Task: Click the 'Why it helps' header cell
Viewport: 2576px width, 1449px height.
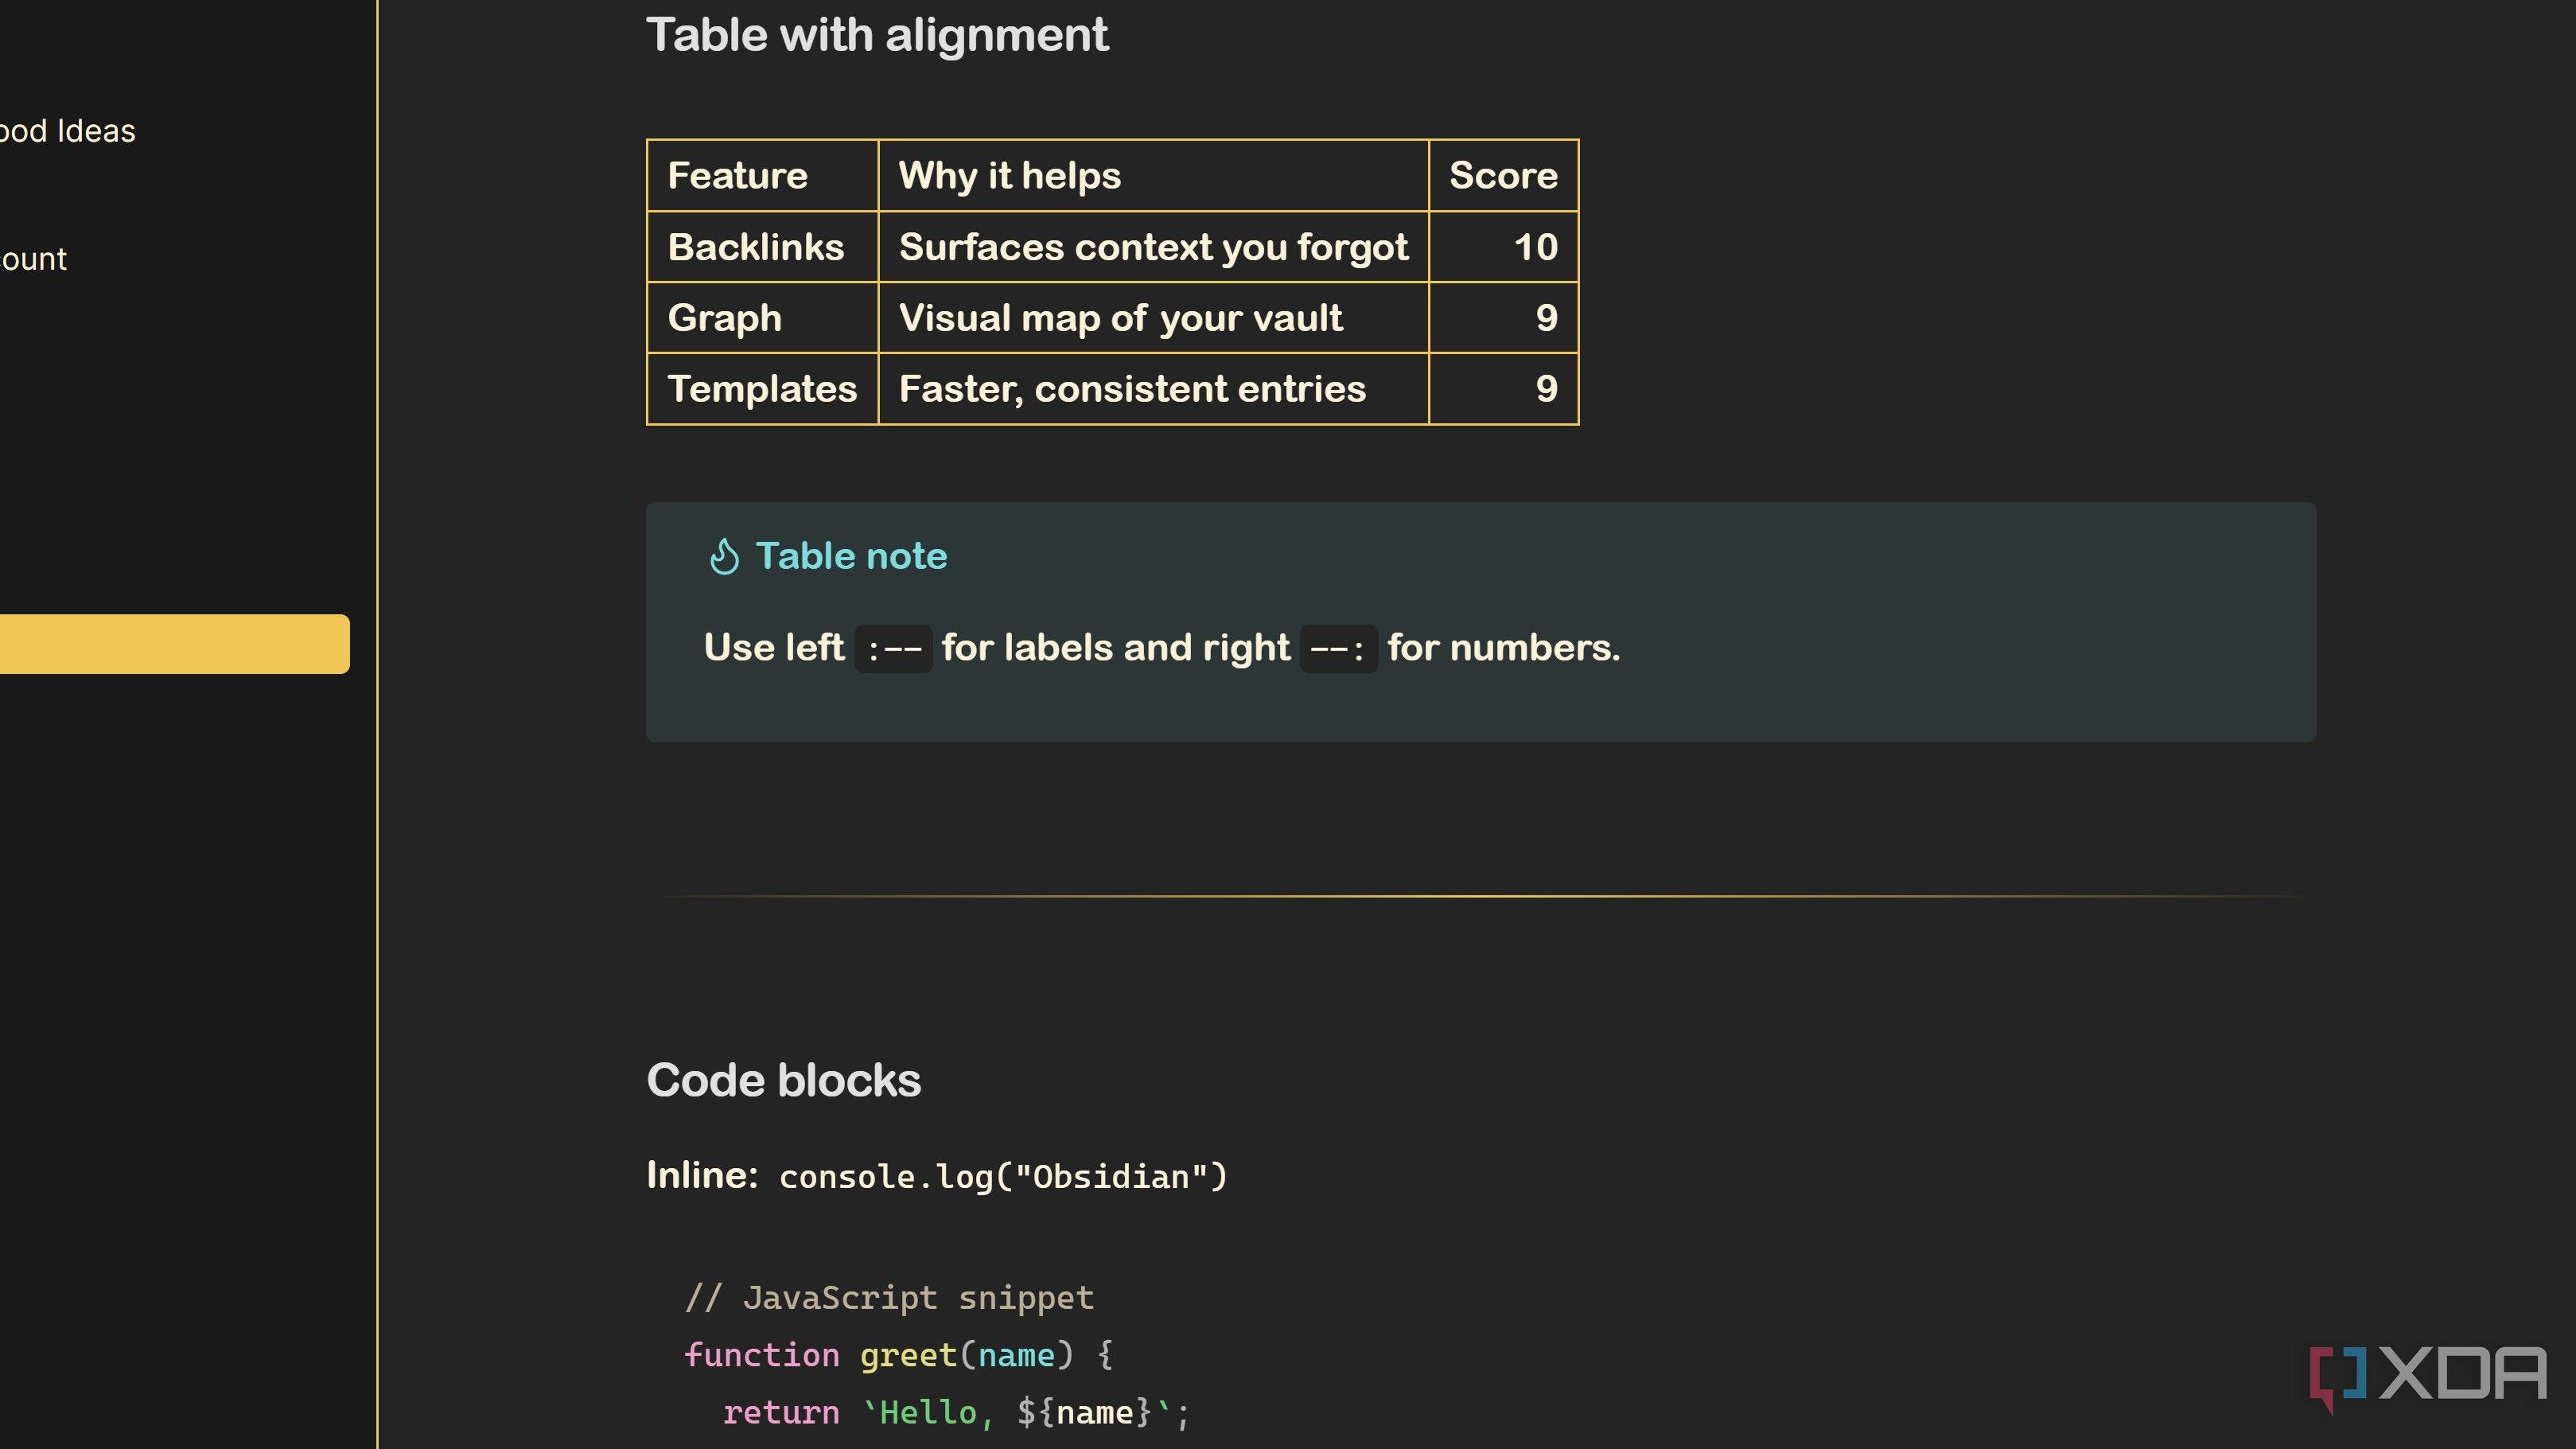Action: [x=1153, y=176]
